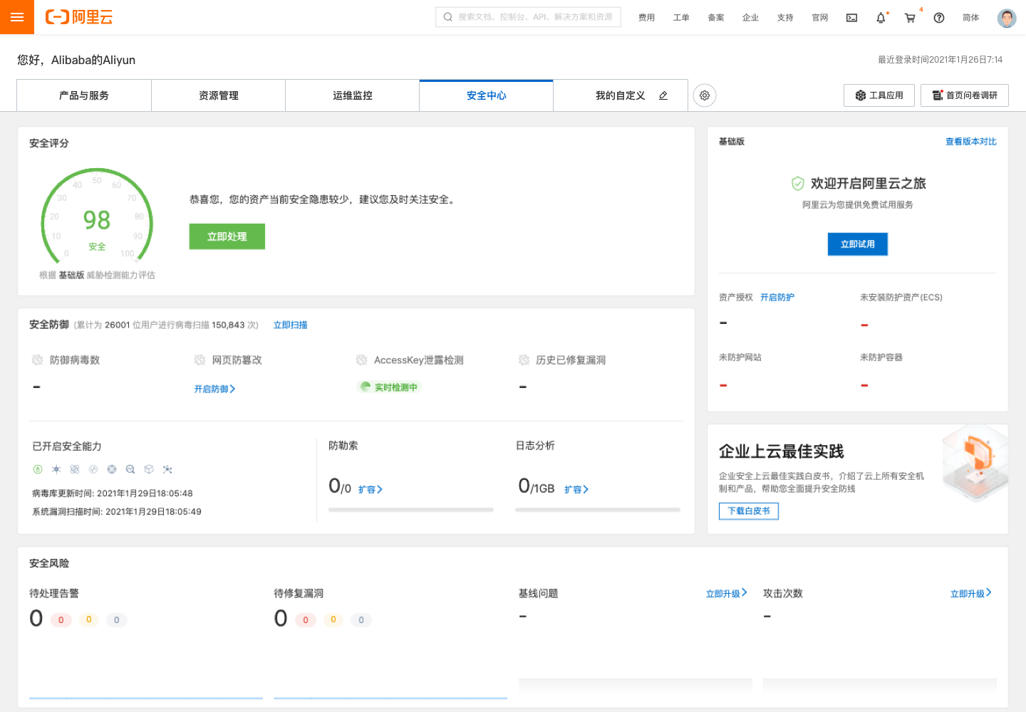Click the atom-shaped security capability icon
Viewport: 1026px width, 712px height.
click(75, 469)
